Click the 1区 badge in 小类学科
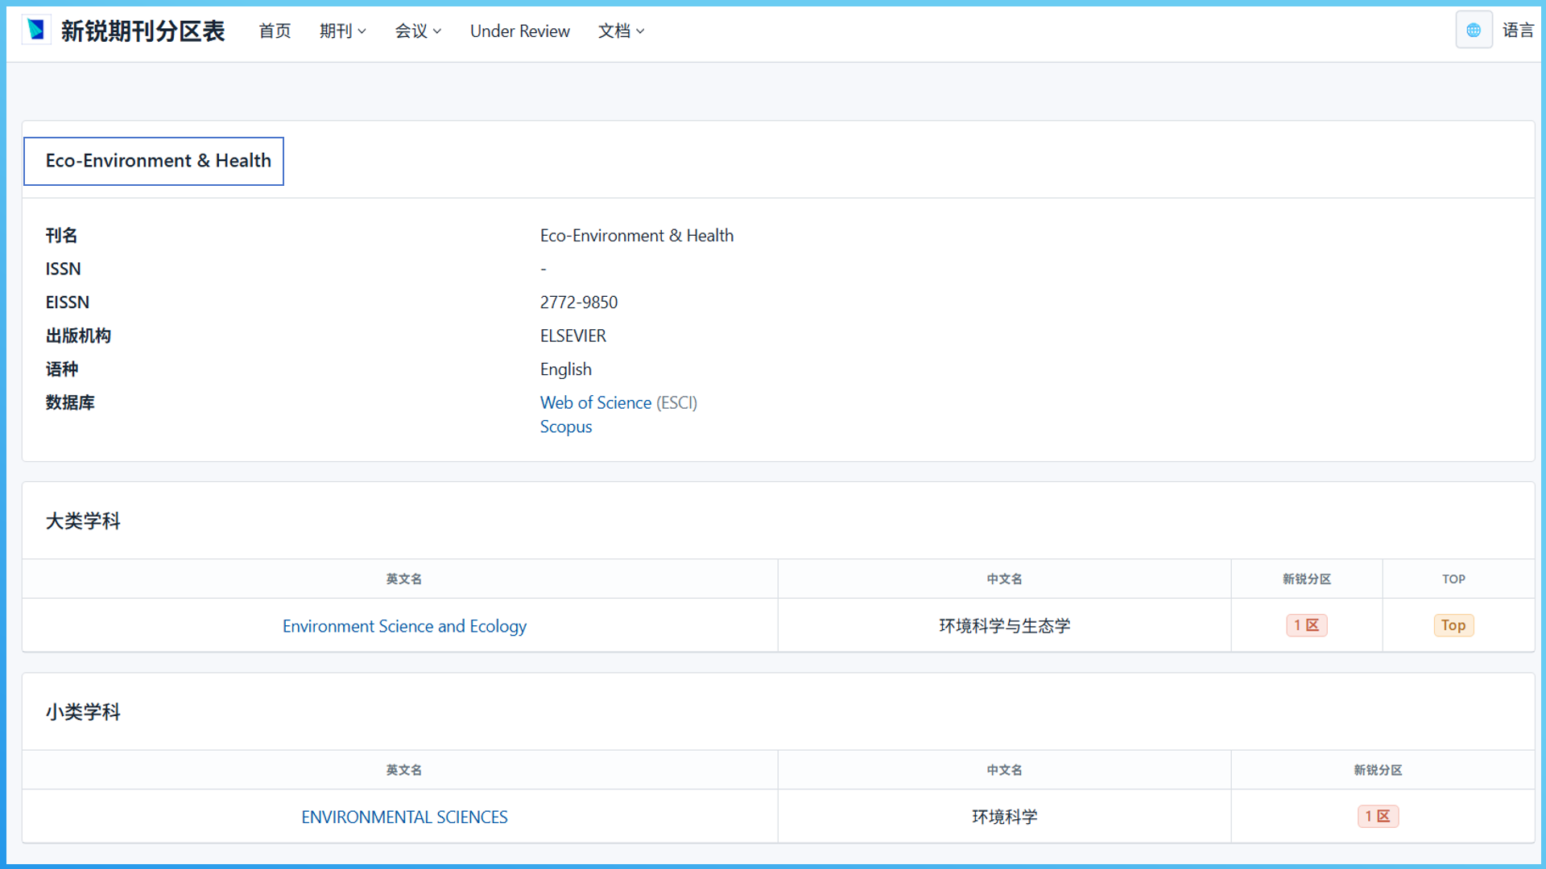Screen dimensions: 1546x869 pyautogui.click(x=1377, y=816)
